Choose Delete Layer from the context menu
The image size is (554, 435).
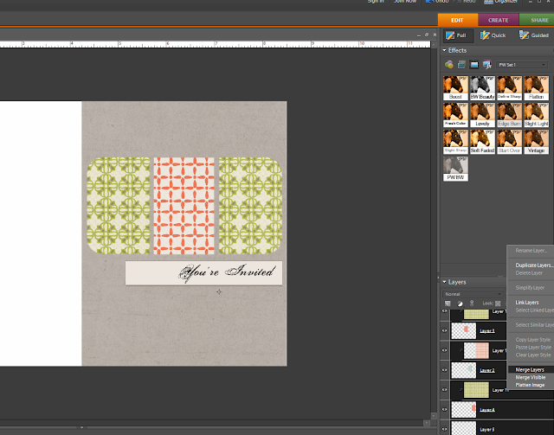tap(531, 273)
